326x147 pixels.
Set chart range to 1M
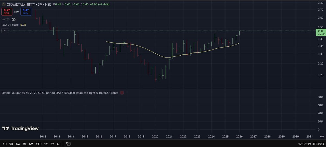18,144
